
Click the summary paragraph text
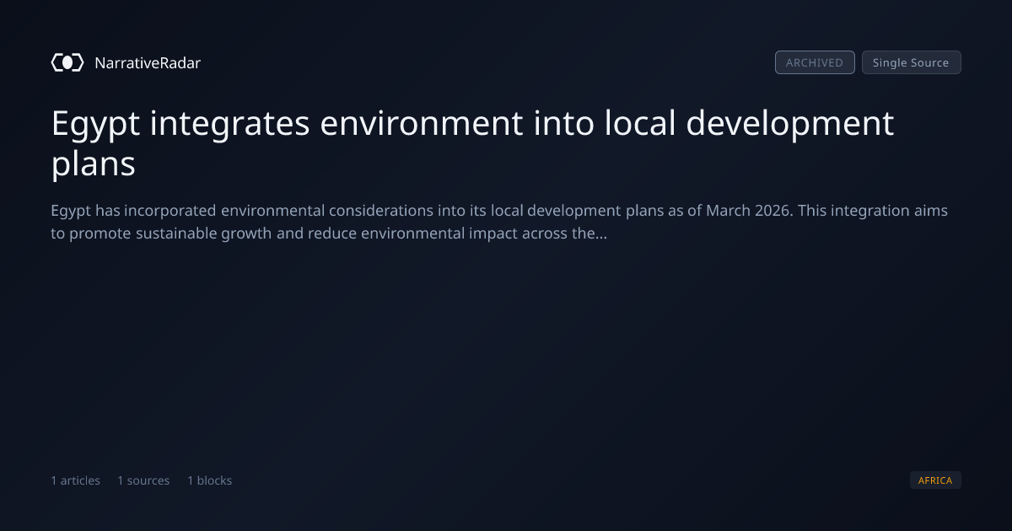pos(499,222)
